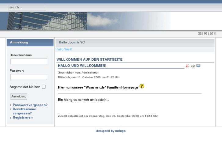Image resolution: width=222 pixels, height=167 pixels.
Task: Open the Benutzername vergessen? link
Action: click(24, 111)
